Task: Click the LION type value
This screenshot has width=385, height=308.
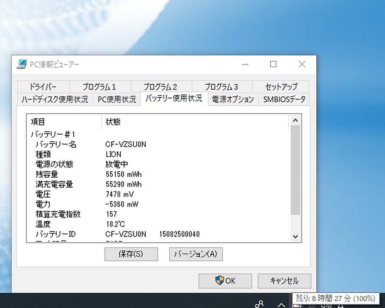Action: coord(113,154)
